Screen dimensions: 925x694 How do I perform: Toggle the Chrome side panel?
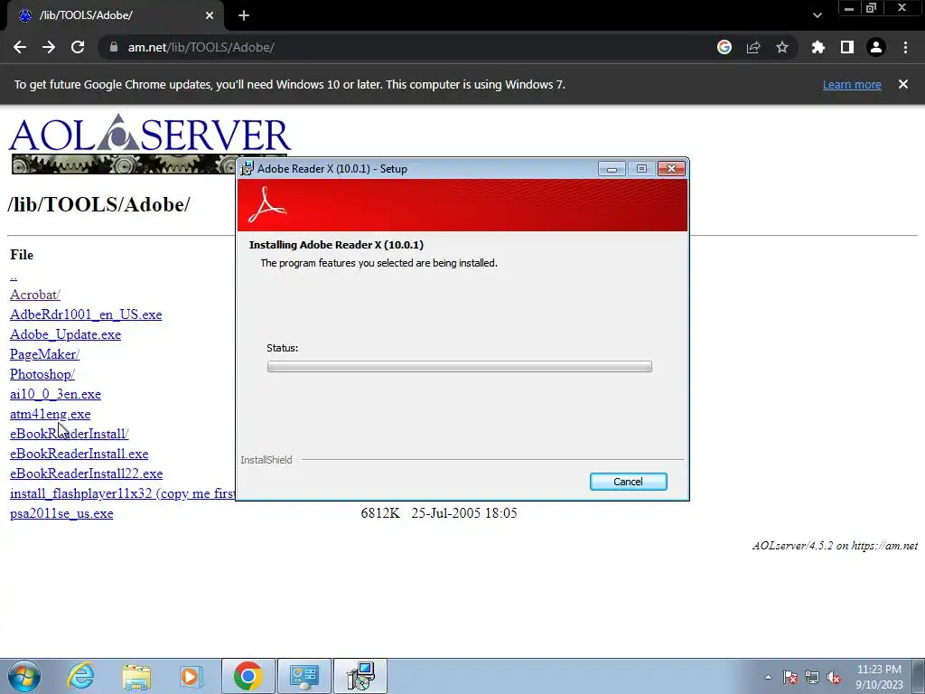click(847, 47)
